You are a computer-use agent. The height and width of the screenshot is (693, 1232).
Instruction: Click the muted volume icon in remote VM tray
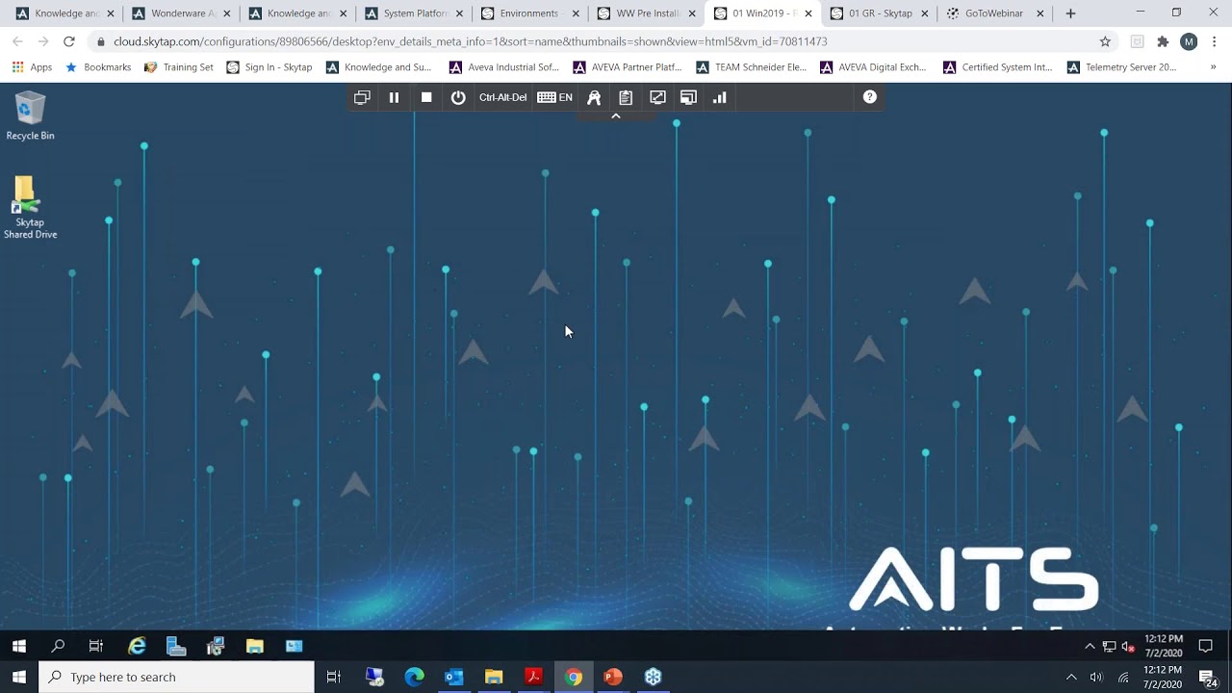click(1128, 647)
